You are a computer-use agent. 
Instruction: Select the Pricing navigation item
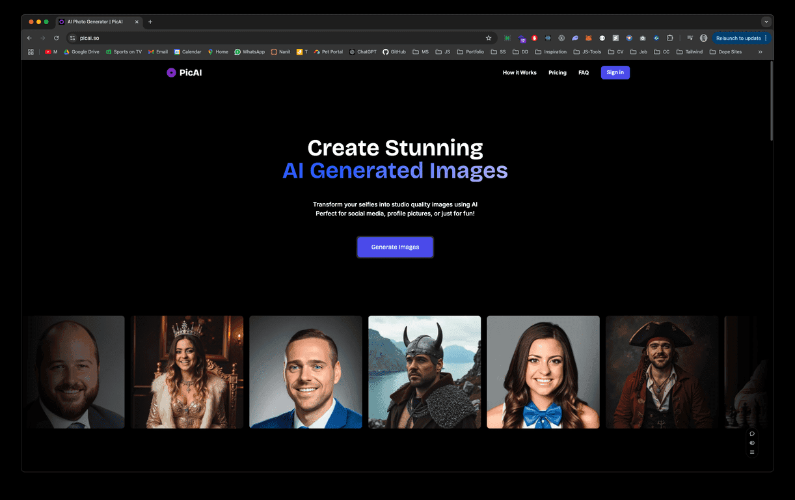pyautogui.click(x=557, y=72)
